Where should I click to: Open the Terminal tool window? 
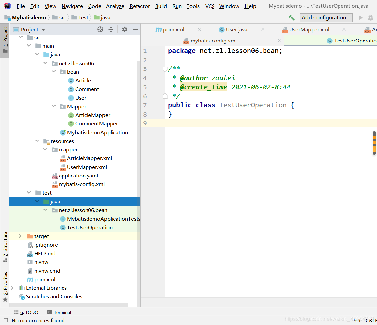59,312
